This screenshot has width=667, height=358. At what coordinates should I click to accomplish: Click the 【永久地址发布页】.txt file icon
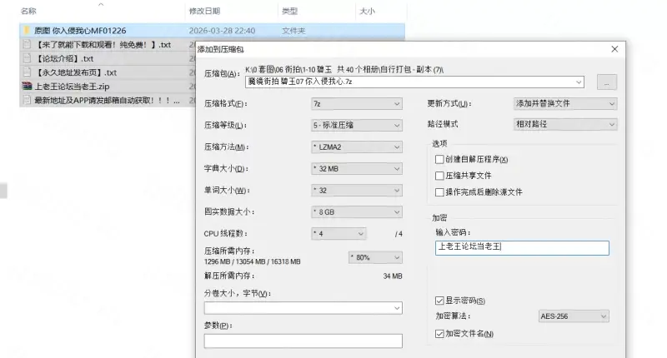pos(27,72)
